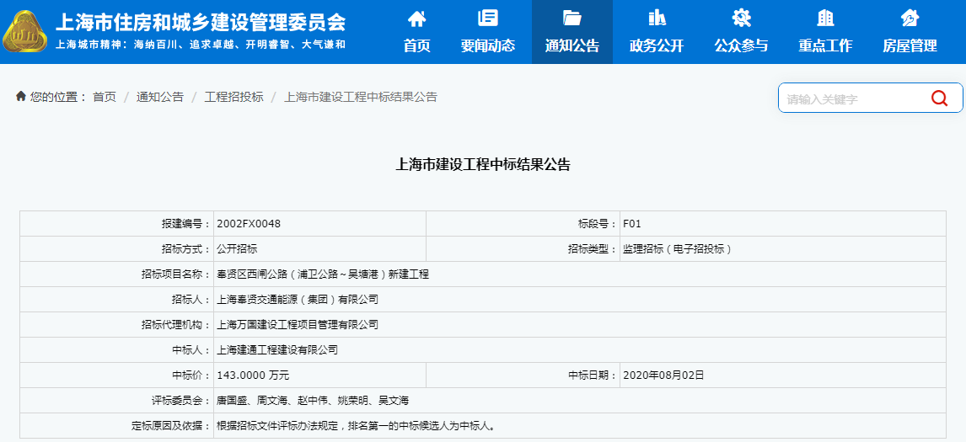
Task: Click the newspaper icon above 要闻动态
Action: (487, 18)
